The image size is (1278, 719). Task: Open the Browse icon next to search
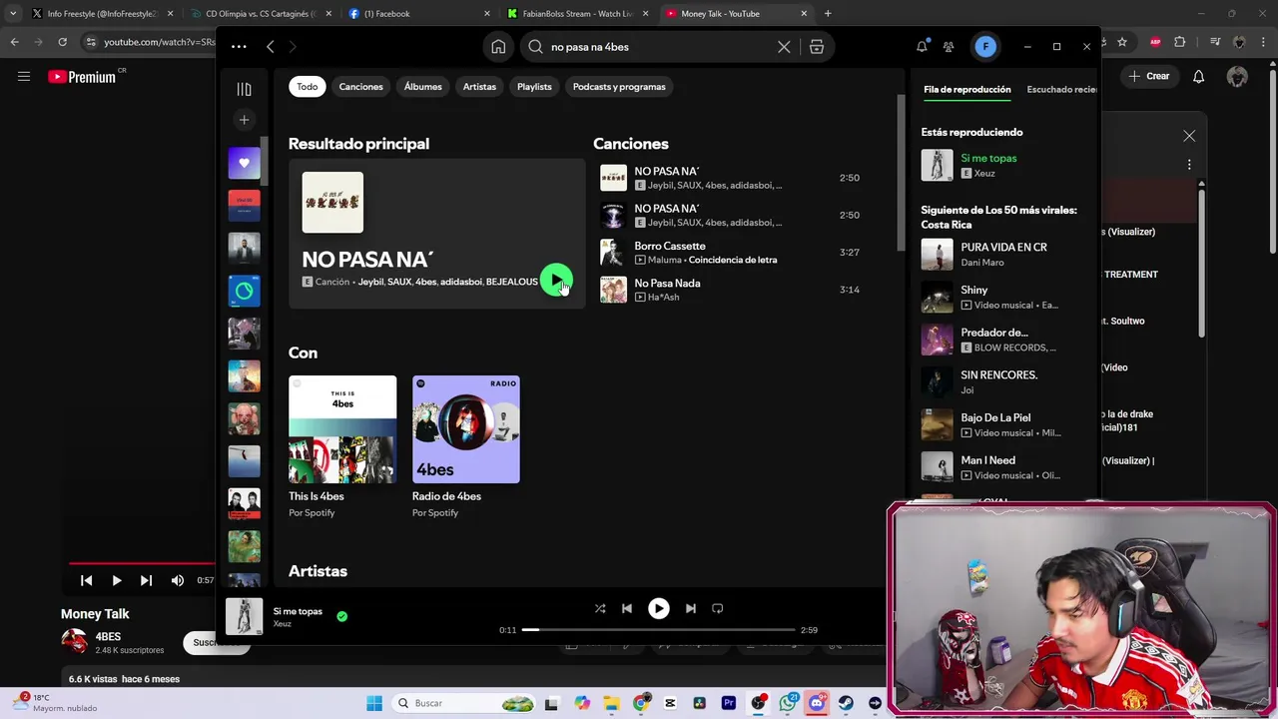(x=817, y=47)
